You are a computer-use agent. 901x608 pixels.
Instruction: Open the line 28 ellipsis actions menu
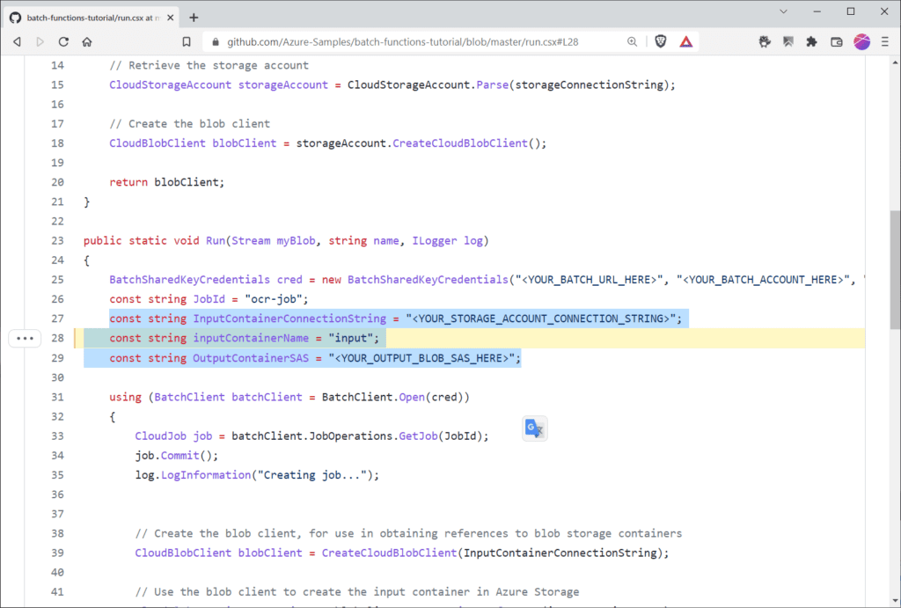[x=26, y=339]
